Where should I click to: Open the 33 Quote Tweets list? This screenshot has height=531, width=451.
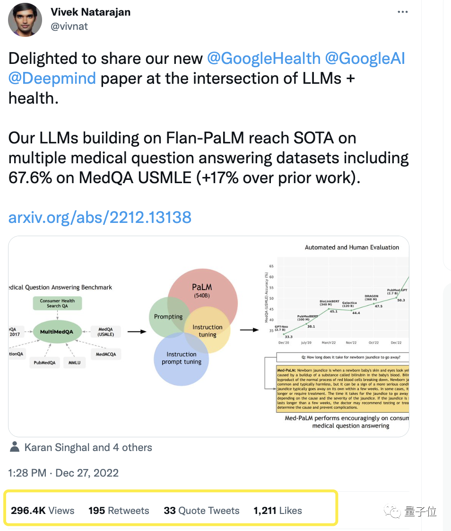pyautogui.click(x=201, y=511)
